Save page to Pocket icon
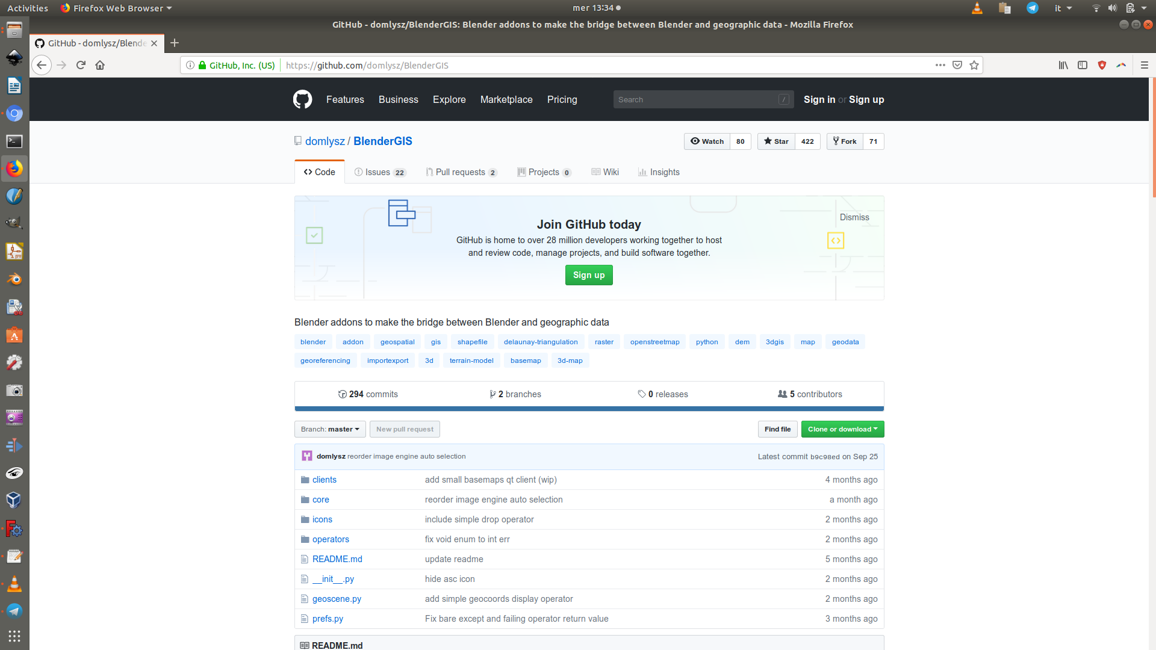This screenshot has width=1156, height=650. (957, 65)
